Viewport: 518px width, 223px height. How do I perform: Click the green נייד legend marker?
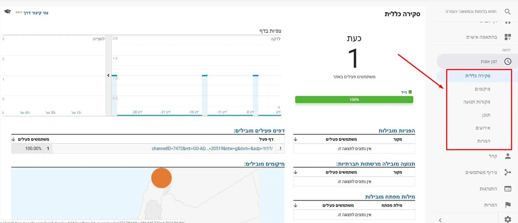[x=410, y=92]
